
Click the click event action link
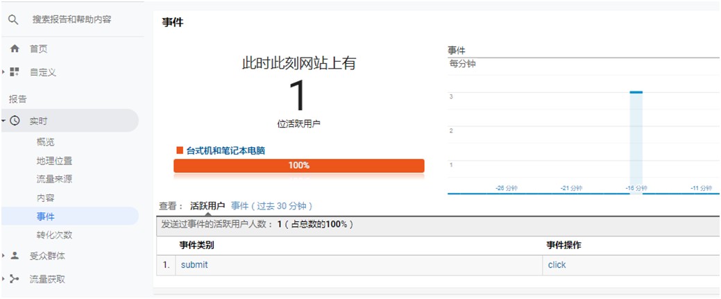557,265
